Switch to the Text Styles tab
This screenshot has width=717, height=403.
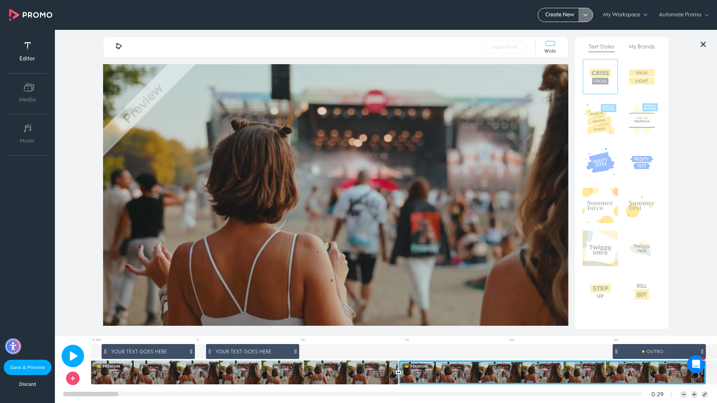pyautogui.click(x=601, y=47)
